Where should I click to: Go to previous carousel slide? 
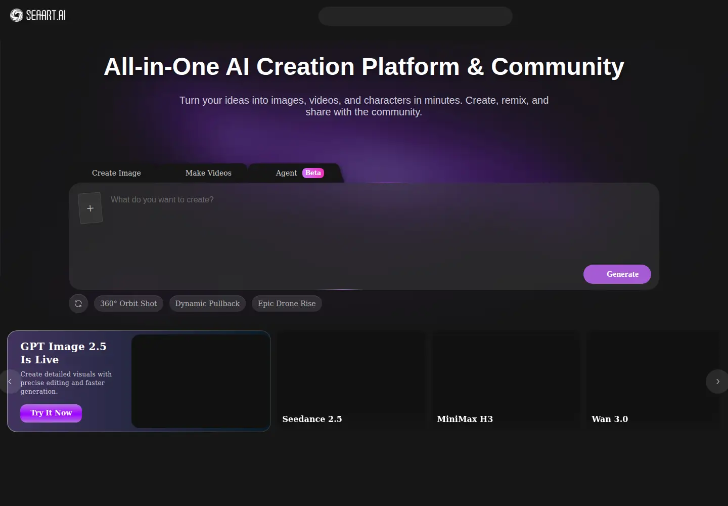point(10,382)
